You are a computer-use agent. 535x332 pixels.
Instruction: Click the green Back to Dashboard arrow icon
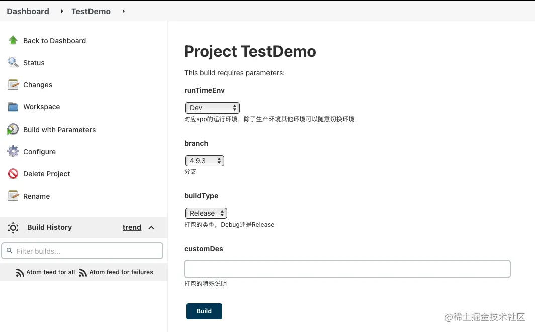[x=13, y=40]
